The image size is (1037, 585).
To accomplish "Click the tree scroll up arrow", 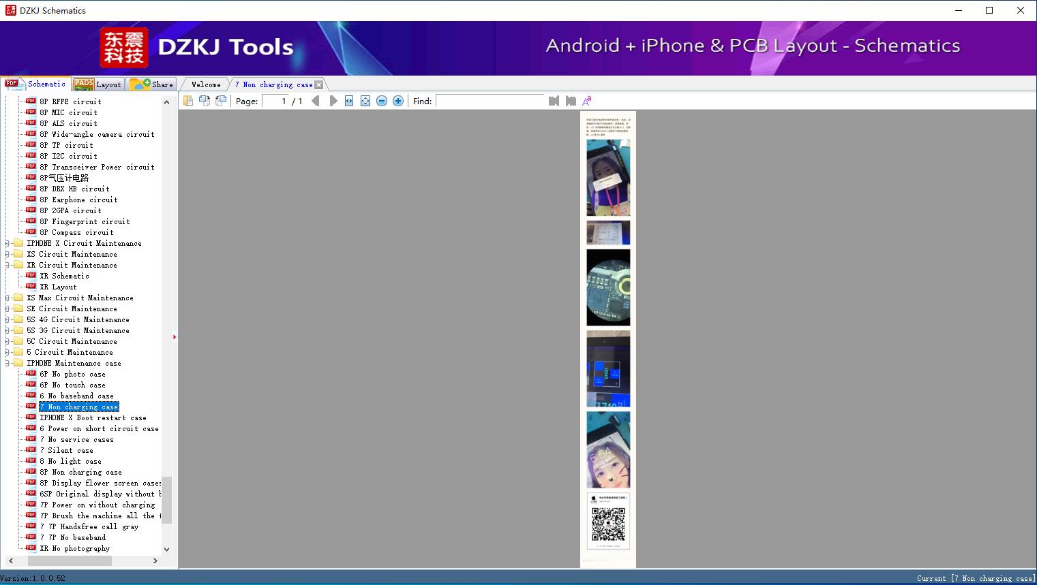I will [166, 102].
